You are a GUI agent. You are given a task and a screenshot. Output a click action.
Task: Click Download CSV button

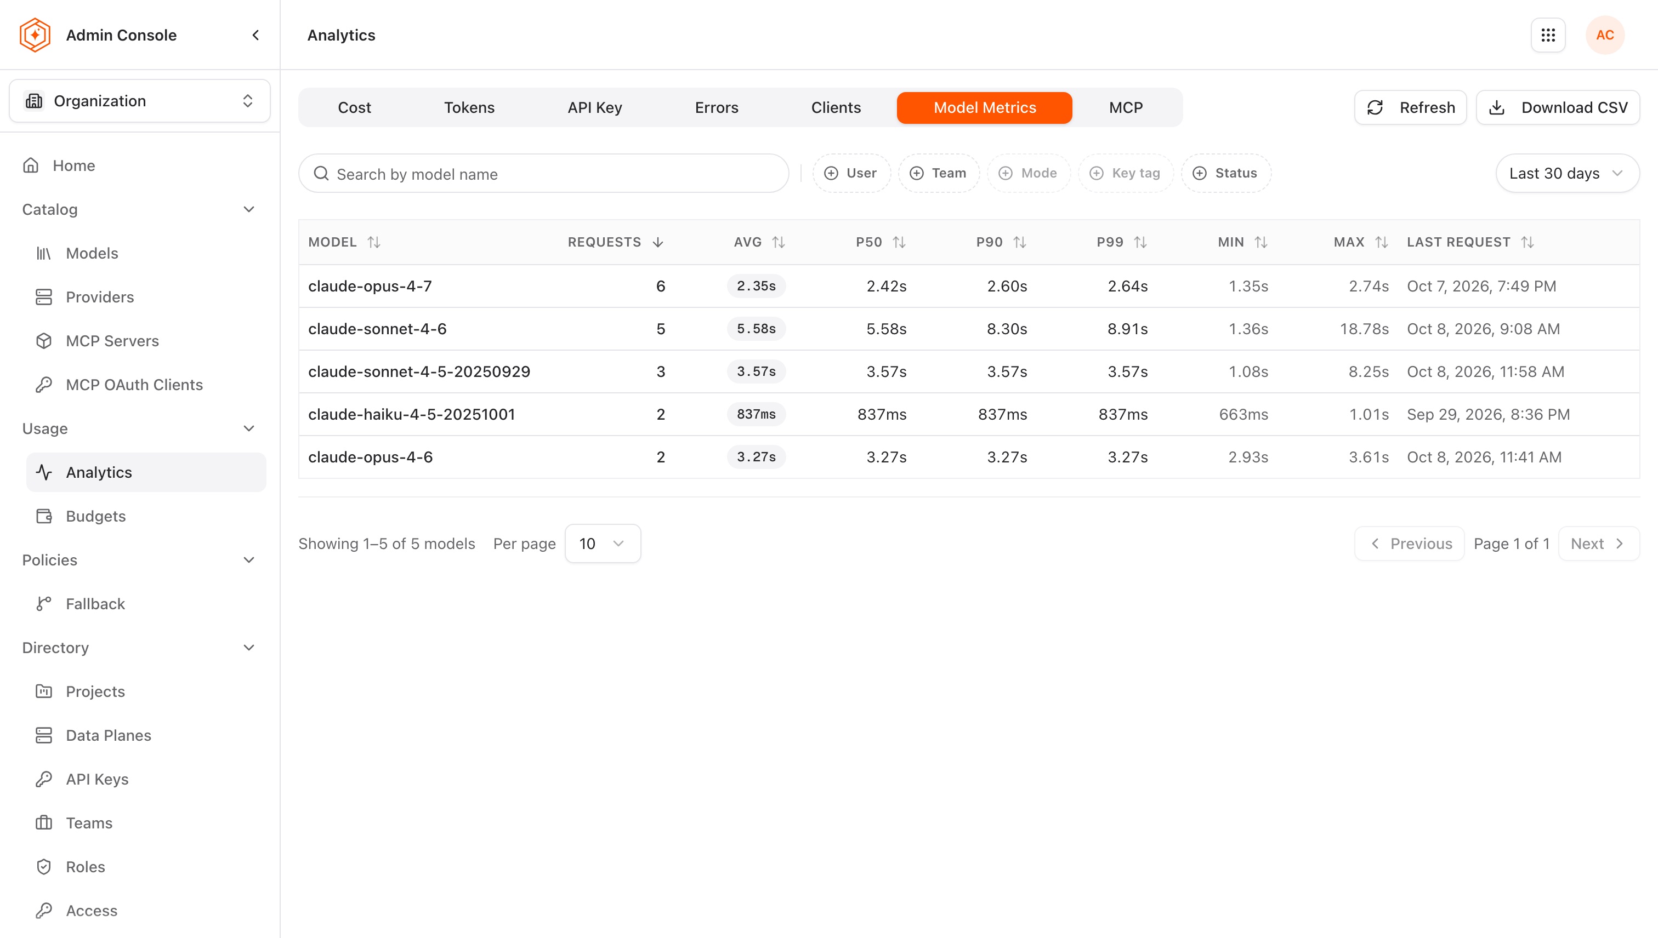click(x=1558, y=107)
